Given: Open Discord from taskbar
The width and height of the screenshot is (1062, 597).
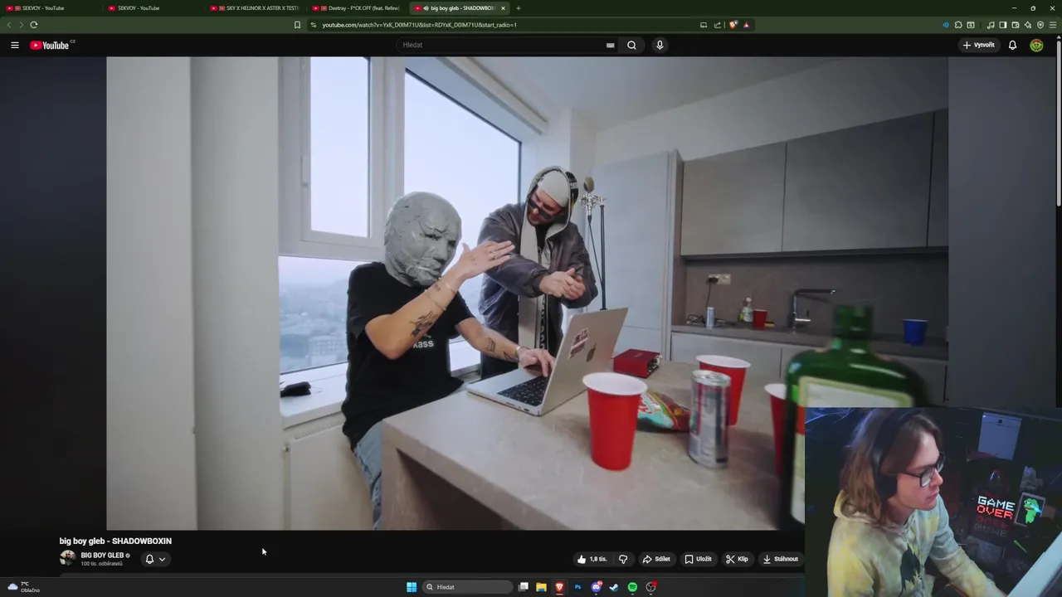Looking at the screenshot, I should [596, 587].
